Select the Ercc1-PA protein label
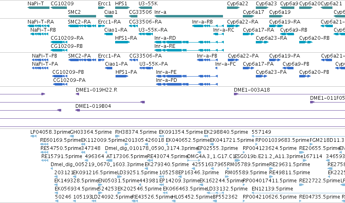 coord(109,56)
